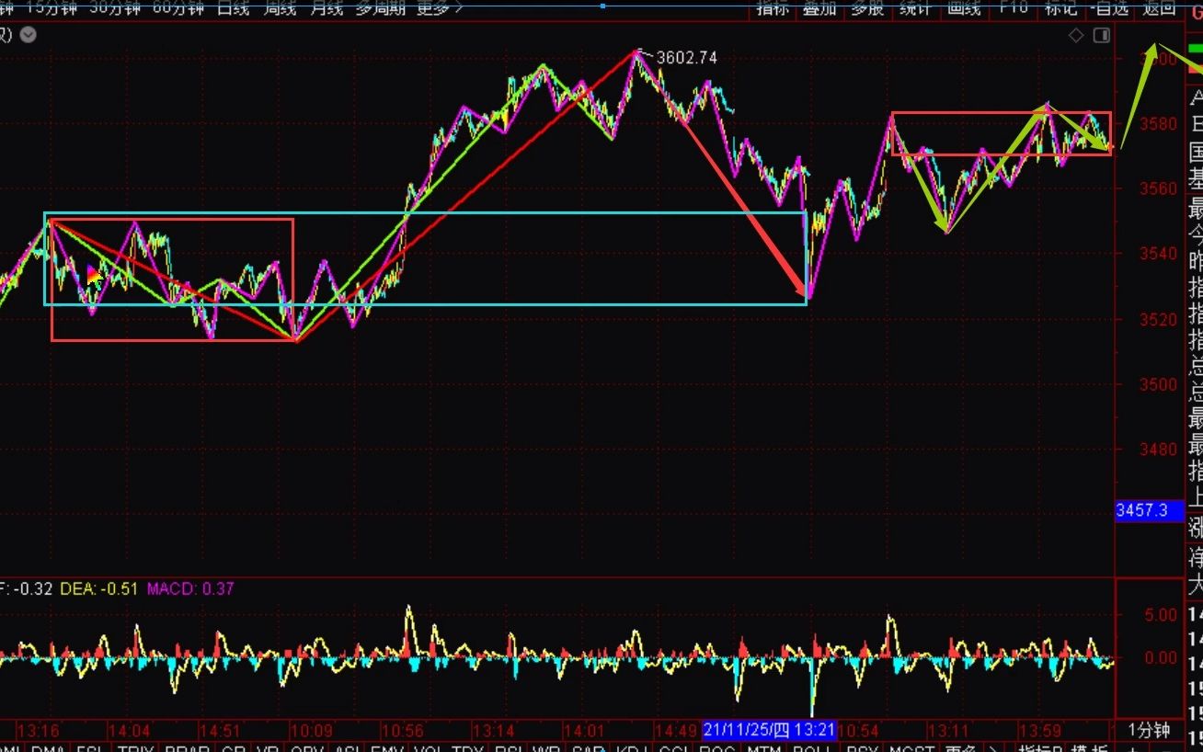Click the 标记 mark button

[x=1060, y=7]
